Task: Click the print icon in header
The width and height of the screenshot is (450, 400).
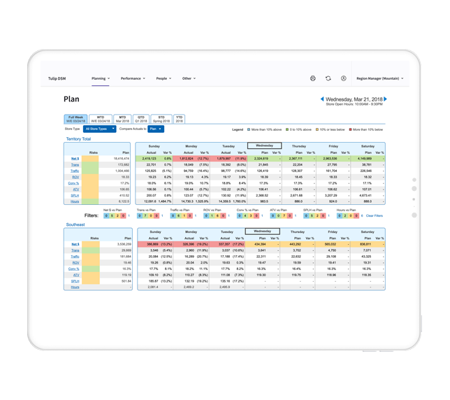Action: click(x=313, y=78)
